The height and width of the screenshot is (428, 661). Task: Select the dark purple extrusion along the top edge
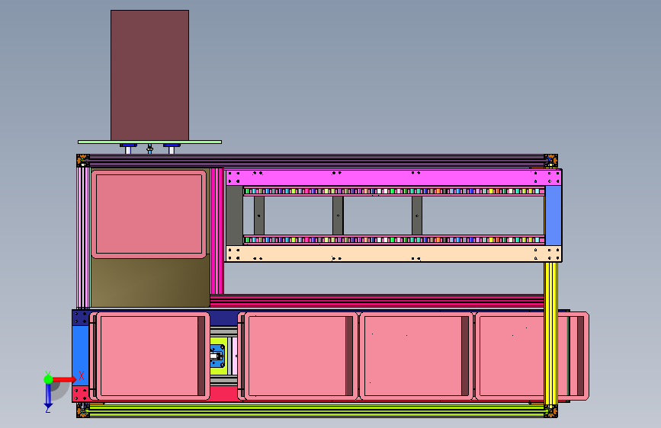tap(316, 161)
